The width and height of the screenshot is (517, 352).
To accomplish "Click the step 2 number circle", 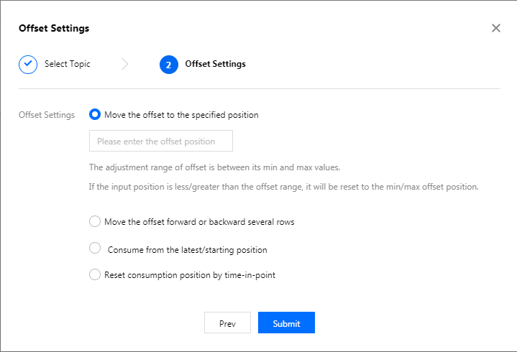I will pos(169,65).
